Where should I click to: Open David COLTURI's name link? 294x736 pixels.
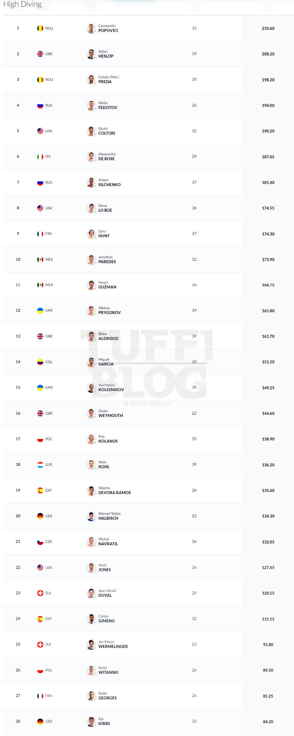(x=107, y=131)
